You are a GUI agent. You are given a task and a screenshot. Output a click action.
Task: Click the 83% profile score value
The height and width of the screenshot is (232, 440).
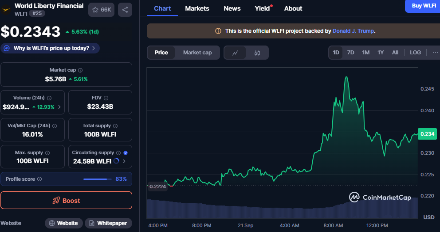(x=121, y=179)
